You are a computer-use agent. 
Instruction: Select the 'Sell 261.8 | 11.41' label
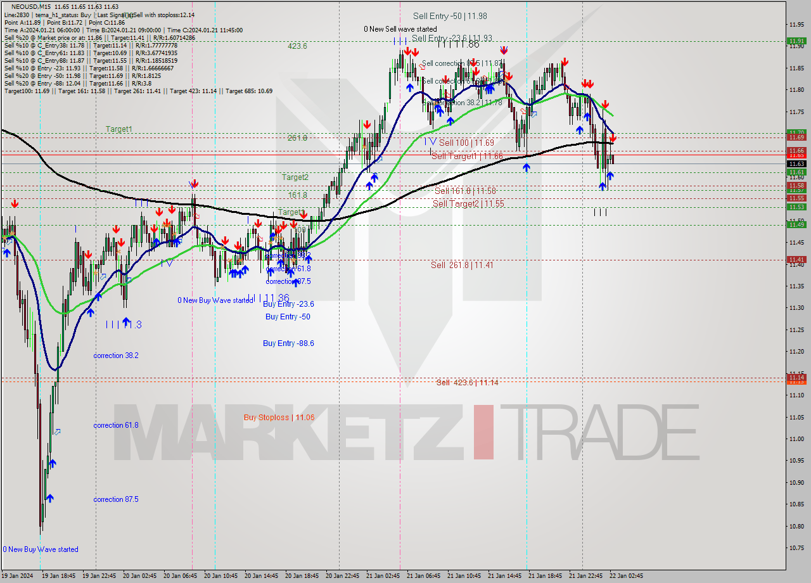[462, 265]
